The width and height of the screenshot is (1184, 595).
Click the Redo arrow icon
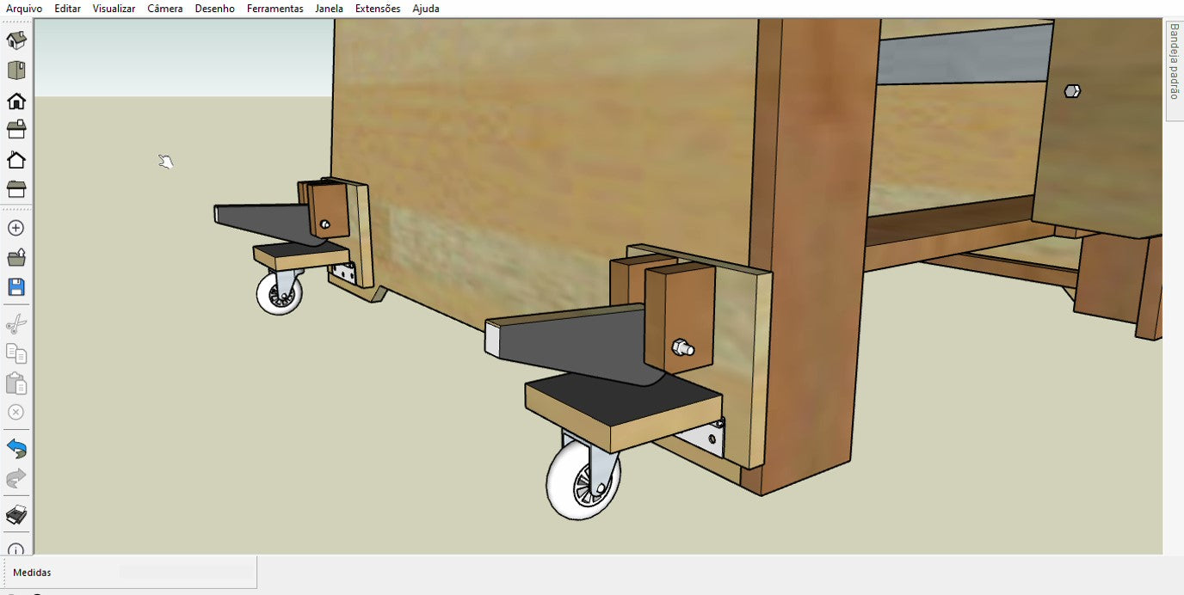coord(16,478)
